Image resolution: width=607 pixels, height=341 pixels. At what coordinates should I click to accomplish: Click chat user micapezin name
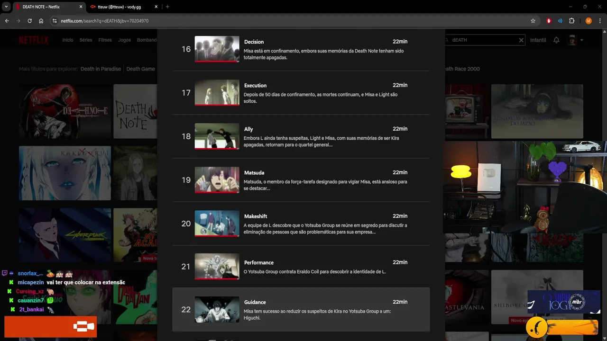30,282
